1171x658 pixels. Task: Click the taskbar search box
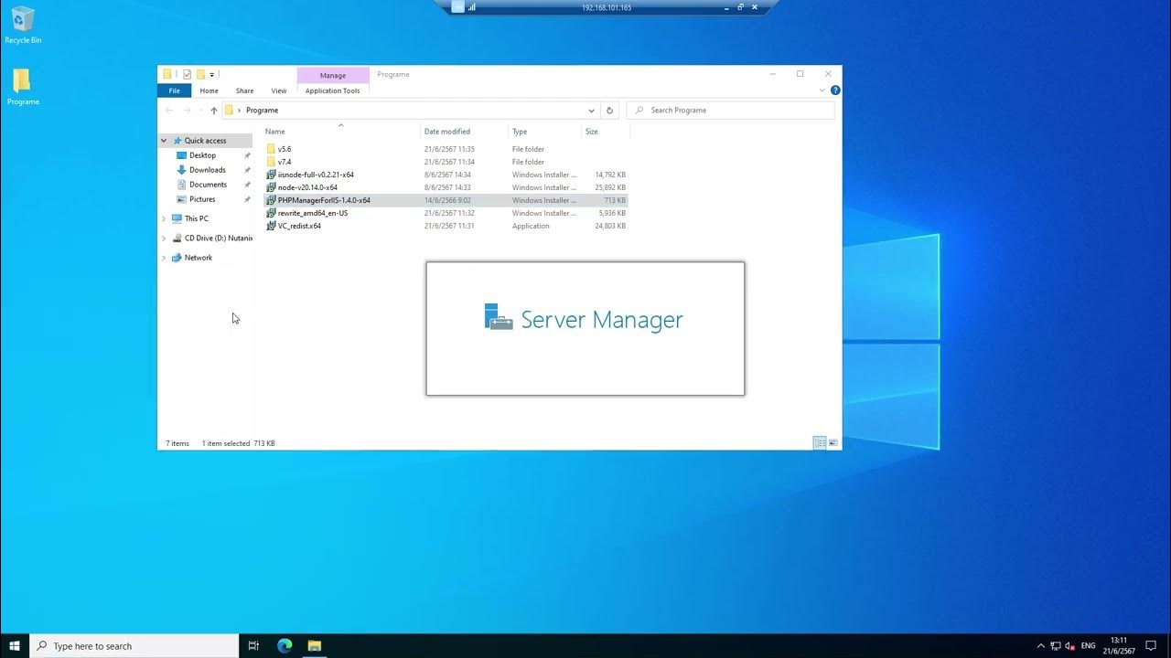click(x=134, y=646)
